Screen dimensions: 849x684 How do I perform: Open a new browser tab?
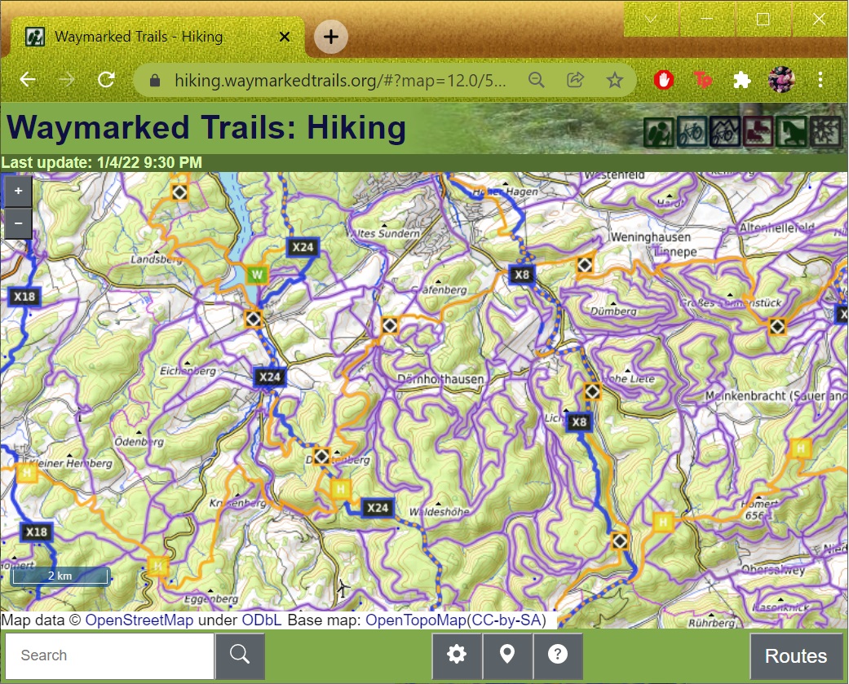coord(331,37)
